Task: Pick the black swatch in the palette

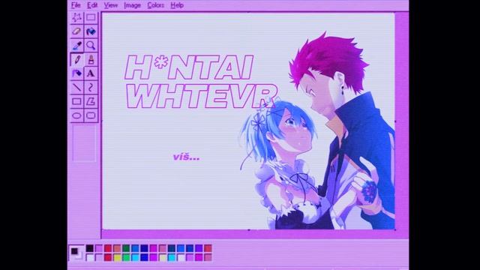Action: point(90,248)
